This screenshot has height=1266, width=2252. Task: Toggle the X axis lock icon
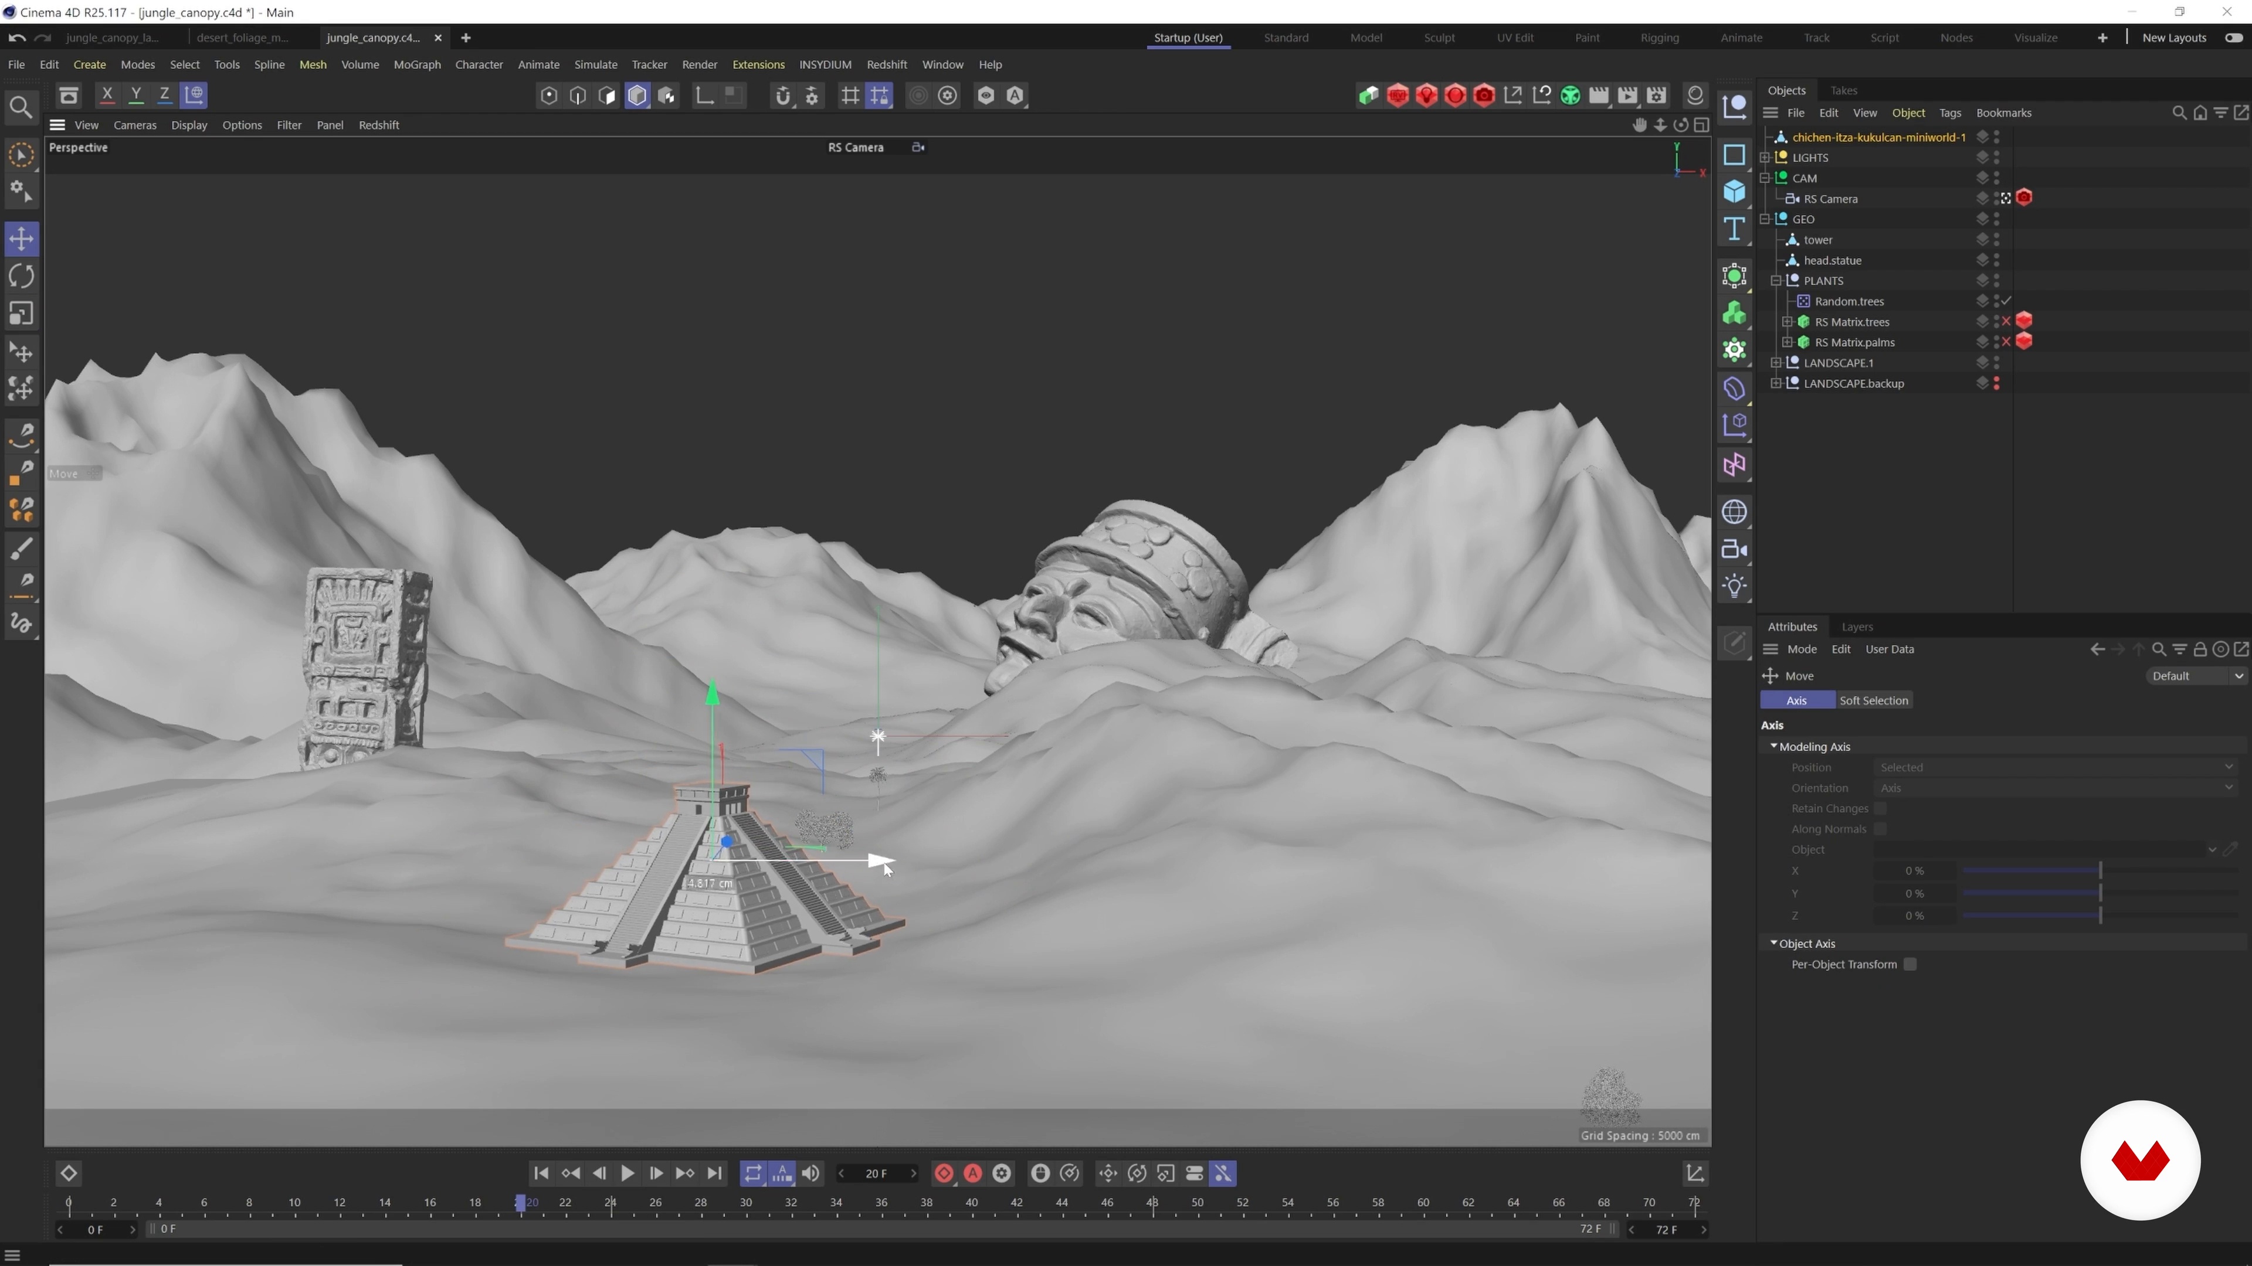click(x=107, y=95)
